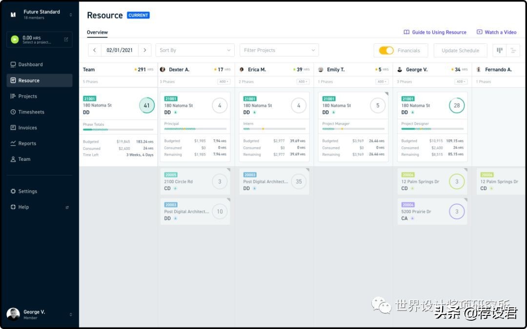This screenshot has height=329, width=527.
Task: Click the Settings gear in the sidebar
Action: [x=13, y=192]
